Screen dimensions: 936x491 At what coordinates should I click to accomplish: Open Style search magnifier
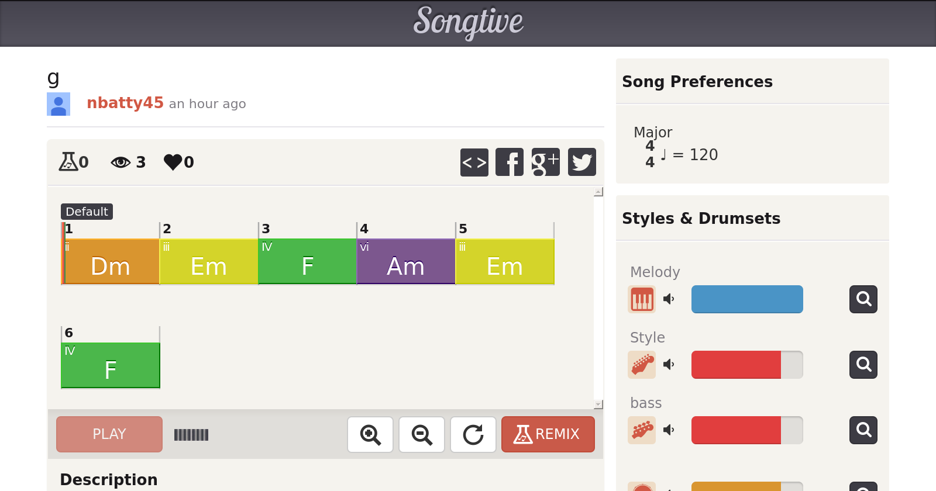pos(863,365)
